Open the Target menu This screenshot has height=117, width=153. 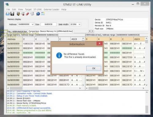(28, 10)
